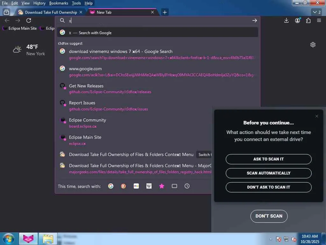Screen dimensions: 326x245
Task: Open new tab personalize gear icon
Action: tap(313, 45)
